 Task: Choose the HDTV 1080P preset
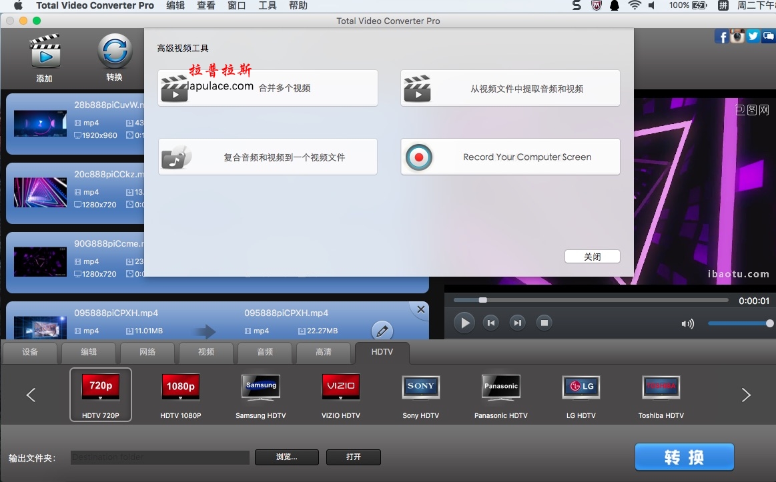click(x=181, y=395)
